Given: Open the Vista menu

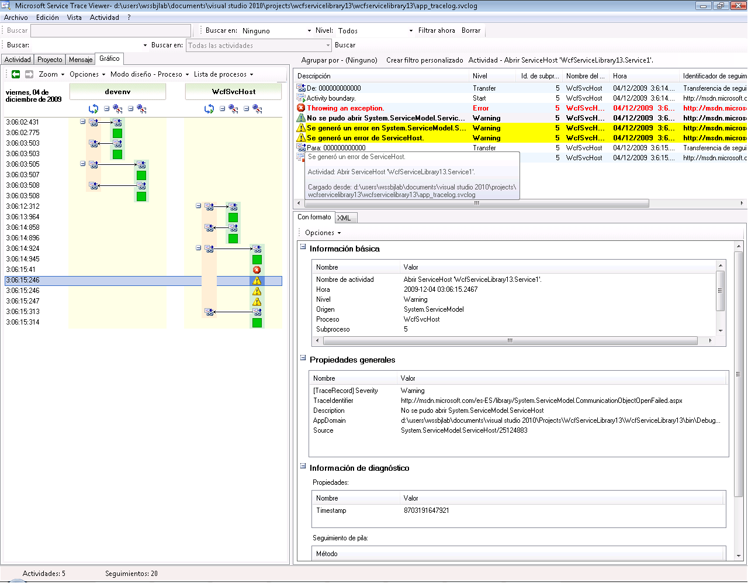Looking at the screenshot, I should [74, 18].
